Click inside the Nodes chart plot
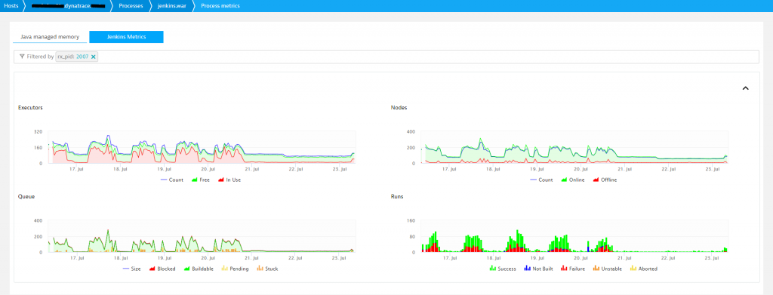This screenshot has height=295, width=773. coord(574,147)
